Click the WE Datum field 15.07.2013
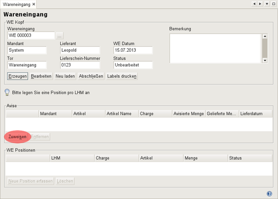The image size is (278, 199). tap(133, 50)
